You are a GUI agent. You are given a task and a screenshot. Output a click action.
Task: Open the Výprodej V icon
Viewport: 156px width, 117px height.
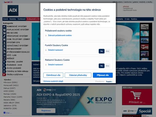(4, 62)
